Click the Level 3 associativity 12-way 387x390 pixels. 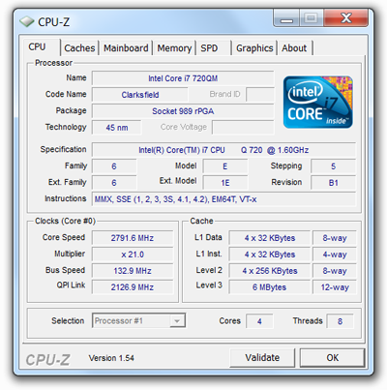335,287
